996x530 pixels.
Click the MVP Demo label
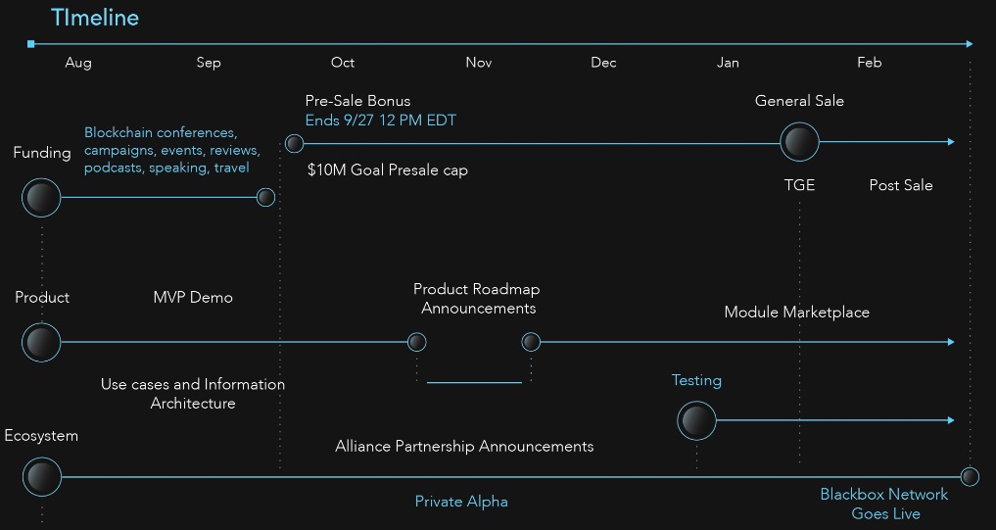click(x=193, y=298)
